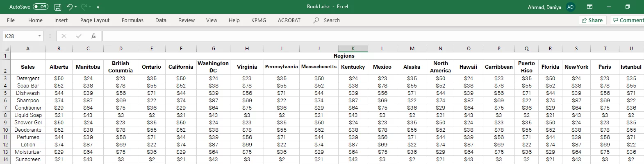This screenshot has height=164, width=644.
Task: Click the Sales header cell
Action: pyautogui.click(x=28, y=67)
